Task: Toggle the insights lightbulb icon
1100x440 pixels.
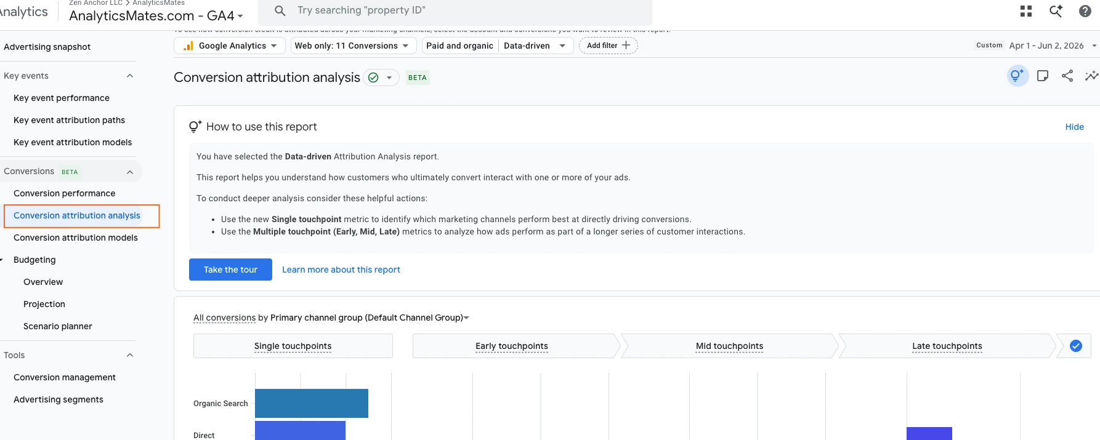Action: tap(1017, 76)
